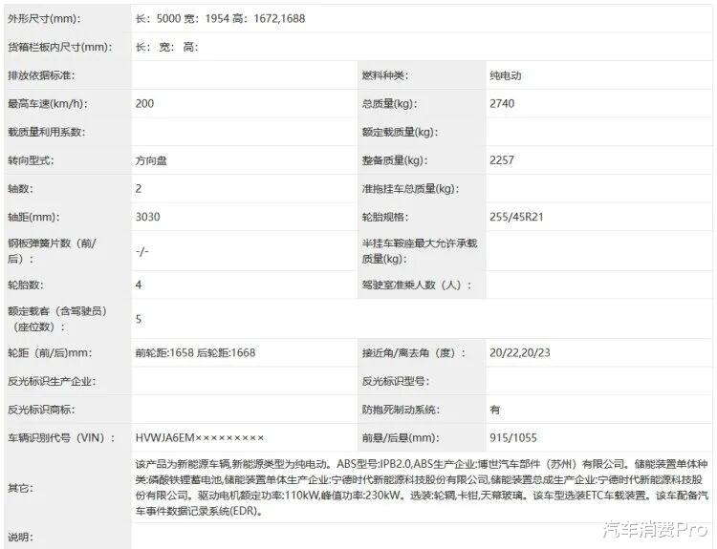Click tire spec value 255/45R21

coord(516,217)
